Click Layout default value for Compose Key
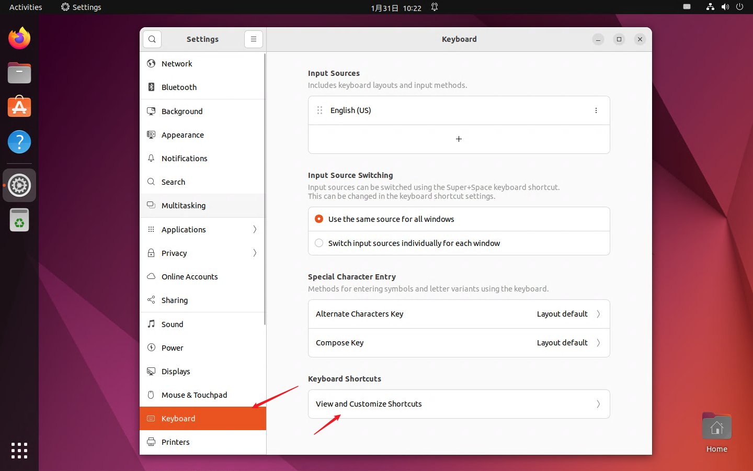This screenshot has width=753, height=471. click(562, 343)
